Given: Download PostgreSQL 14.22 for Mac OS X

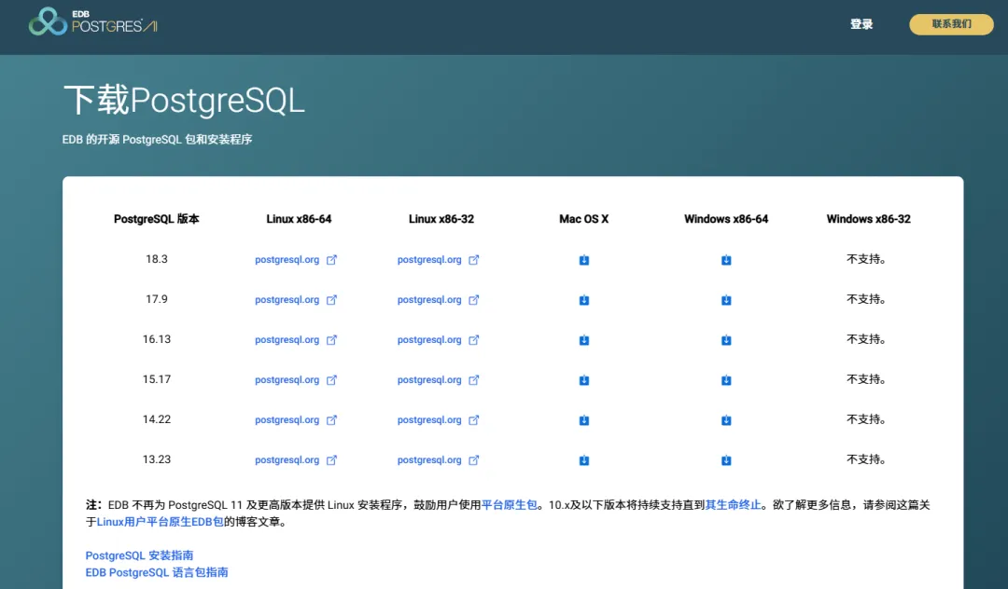Looking at the screenshot, I should pos(583,420).
